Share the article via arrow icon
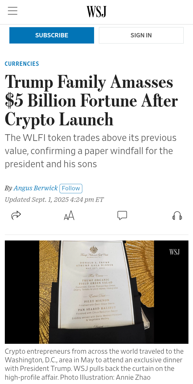 pyautogui.click(x=16, y=215)
